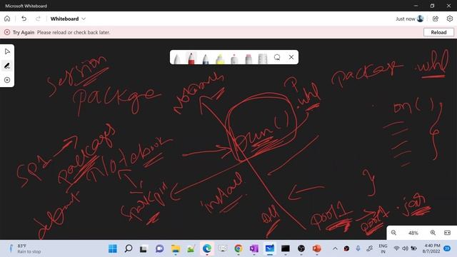Redo the last undone action
Viewport: 457px width, 257px height.
point(38,19)
